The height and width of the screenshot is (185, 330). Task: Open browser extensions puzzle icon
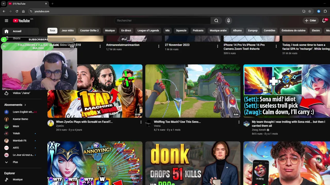click(325, 11)
